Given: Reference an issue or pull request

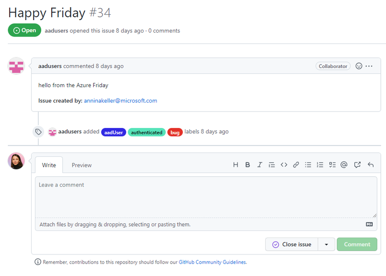Looking at the screenshot, I should 357,165.
